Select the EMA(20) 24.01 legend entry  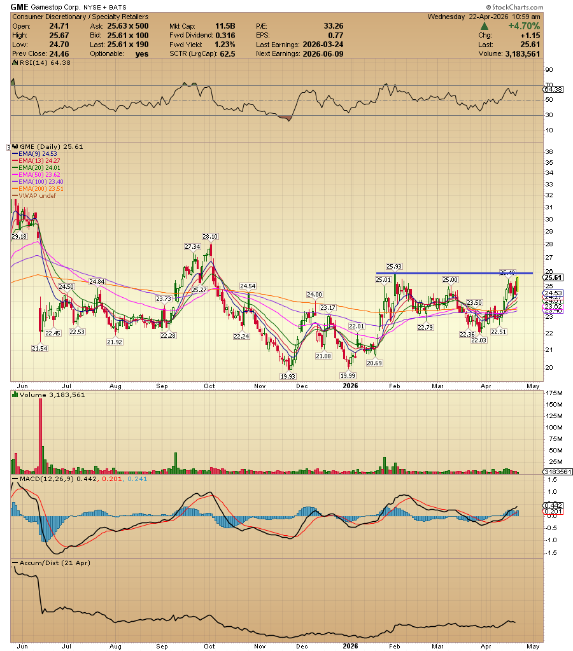[x=36, y=168]
